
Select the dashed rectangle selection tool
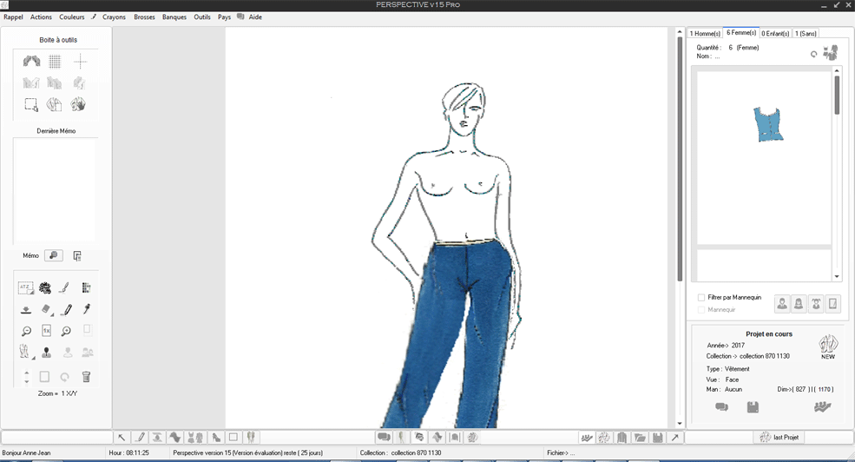pos(31,105)
